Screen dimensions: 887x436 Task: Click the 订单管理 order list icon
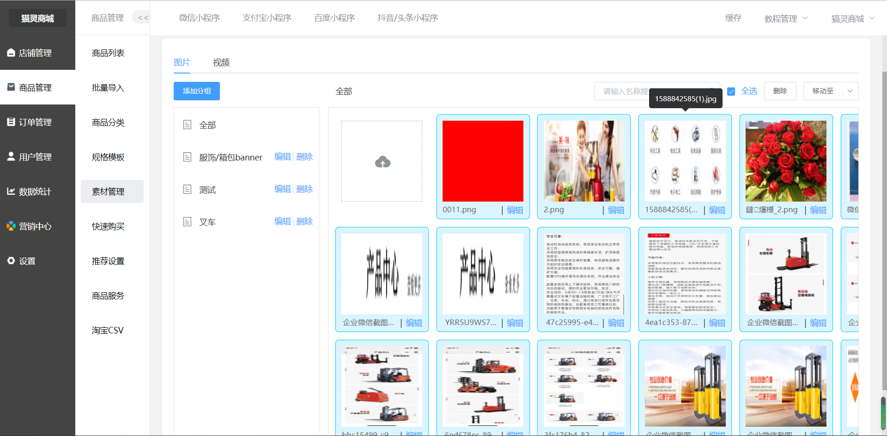click(x=11, y=122)
